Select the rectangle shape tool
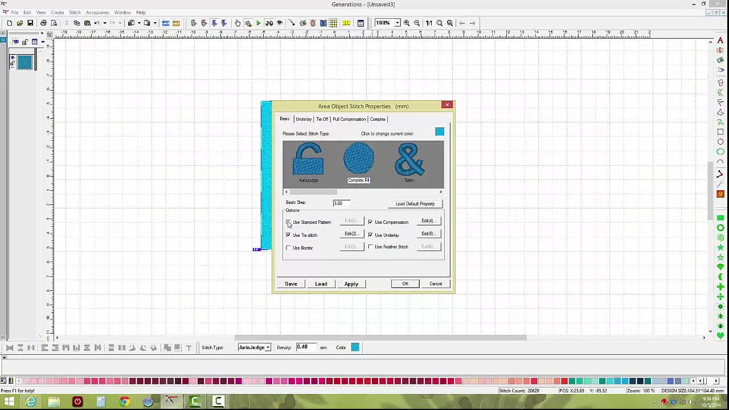This screenshot has height=410, width=729. click(720, 132)
